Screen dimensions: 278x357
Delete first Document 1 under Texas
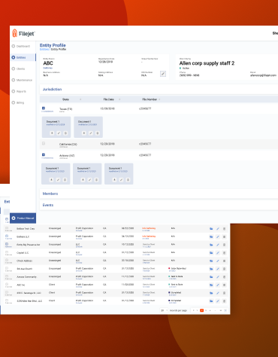click(x=65, y=133)
